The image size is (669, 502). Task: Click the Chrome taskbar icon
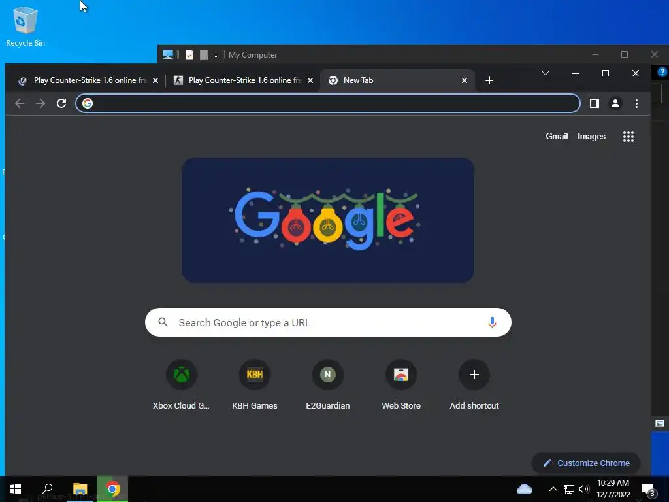(x=112, y=489)
